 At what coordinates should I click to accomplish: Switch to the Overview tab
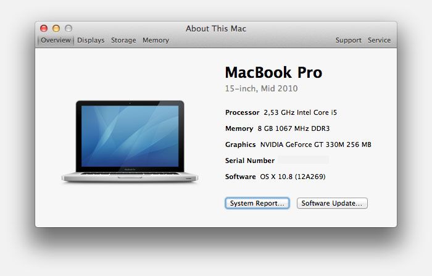click(56, 40)
